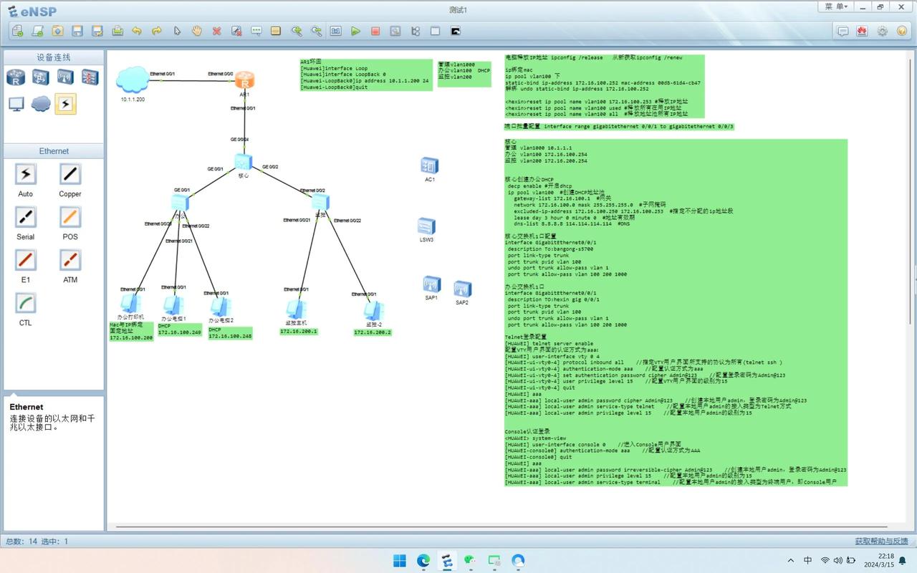
Task: Start devices with the green play icon
Action: 355,32
